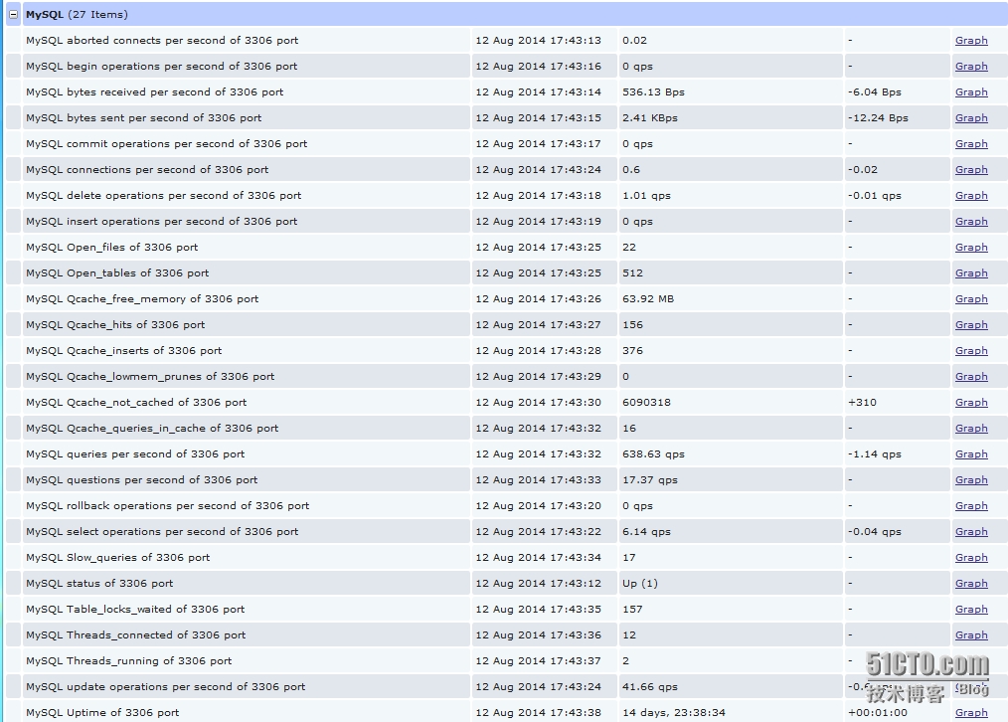Open Graph for MySQL Qcache_queries_in_cache row
Viewport: 1008px width, 722px height.
click(x=970, y=429)
